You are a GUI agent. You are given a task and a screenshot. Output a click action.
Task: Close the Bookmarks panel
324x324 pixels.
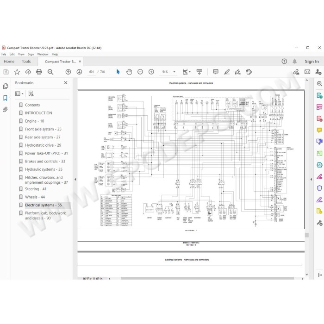coord(66,83)
